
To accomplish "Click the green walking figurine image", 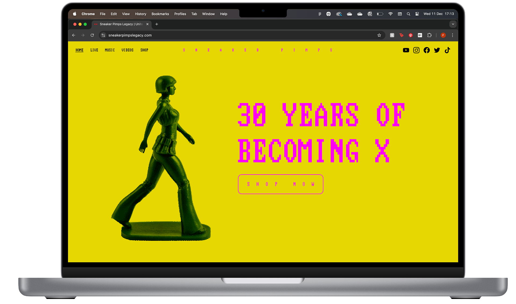I will pyautogui.click(x=161, y=158).
